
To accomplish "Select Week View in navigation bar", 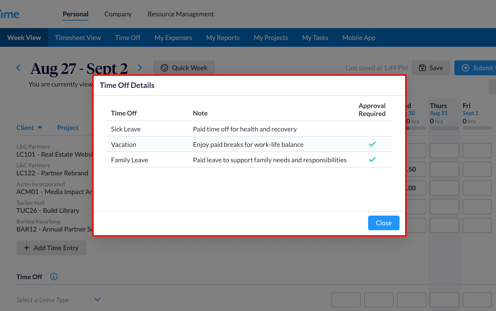I will [24, 37].
